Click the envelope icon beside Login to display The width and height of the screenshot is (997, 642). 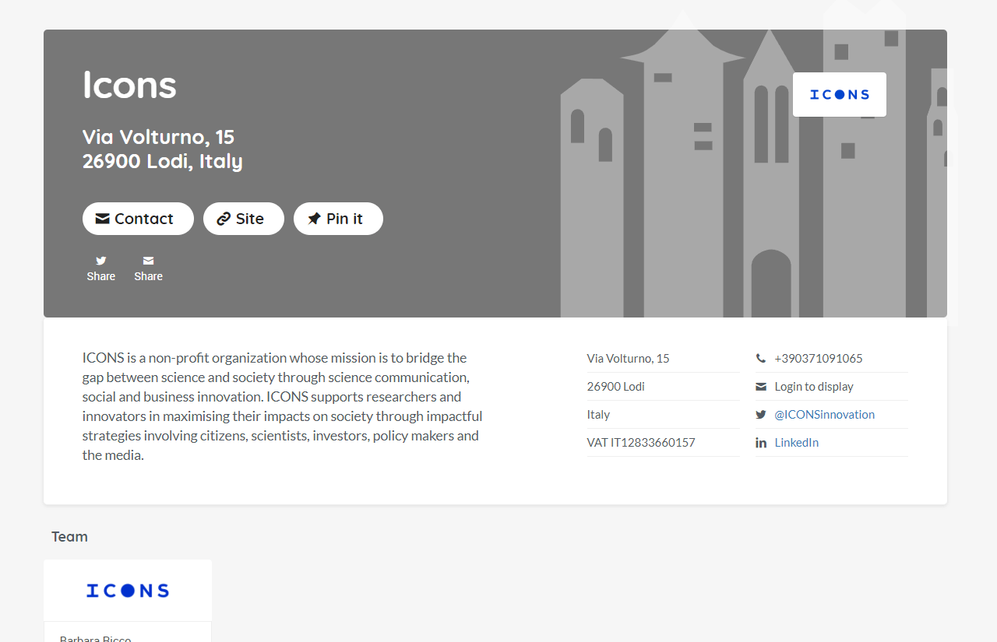761,387
